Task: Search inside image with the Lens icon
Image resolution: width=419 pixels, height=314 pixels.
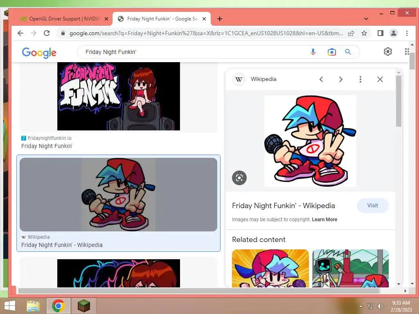Action: tap(239, 178)
